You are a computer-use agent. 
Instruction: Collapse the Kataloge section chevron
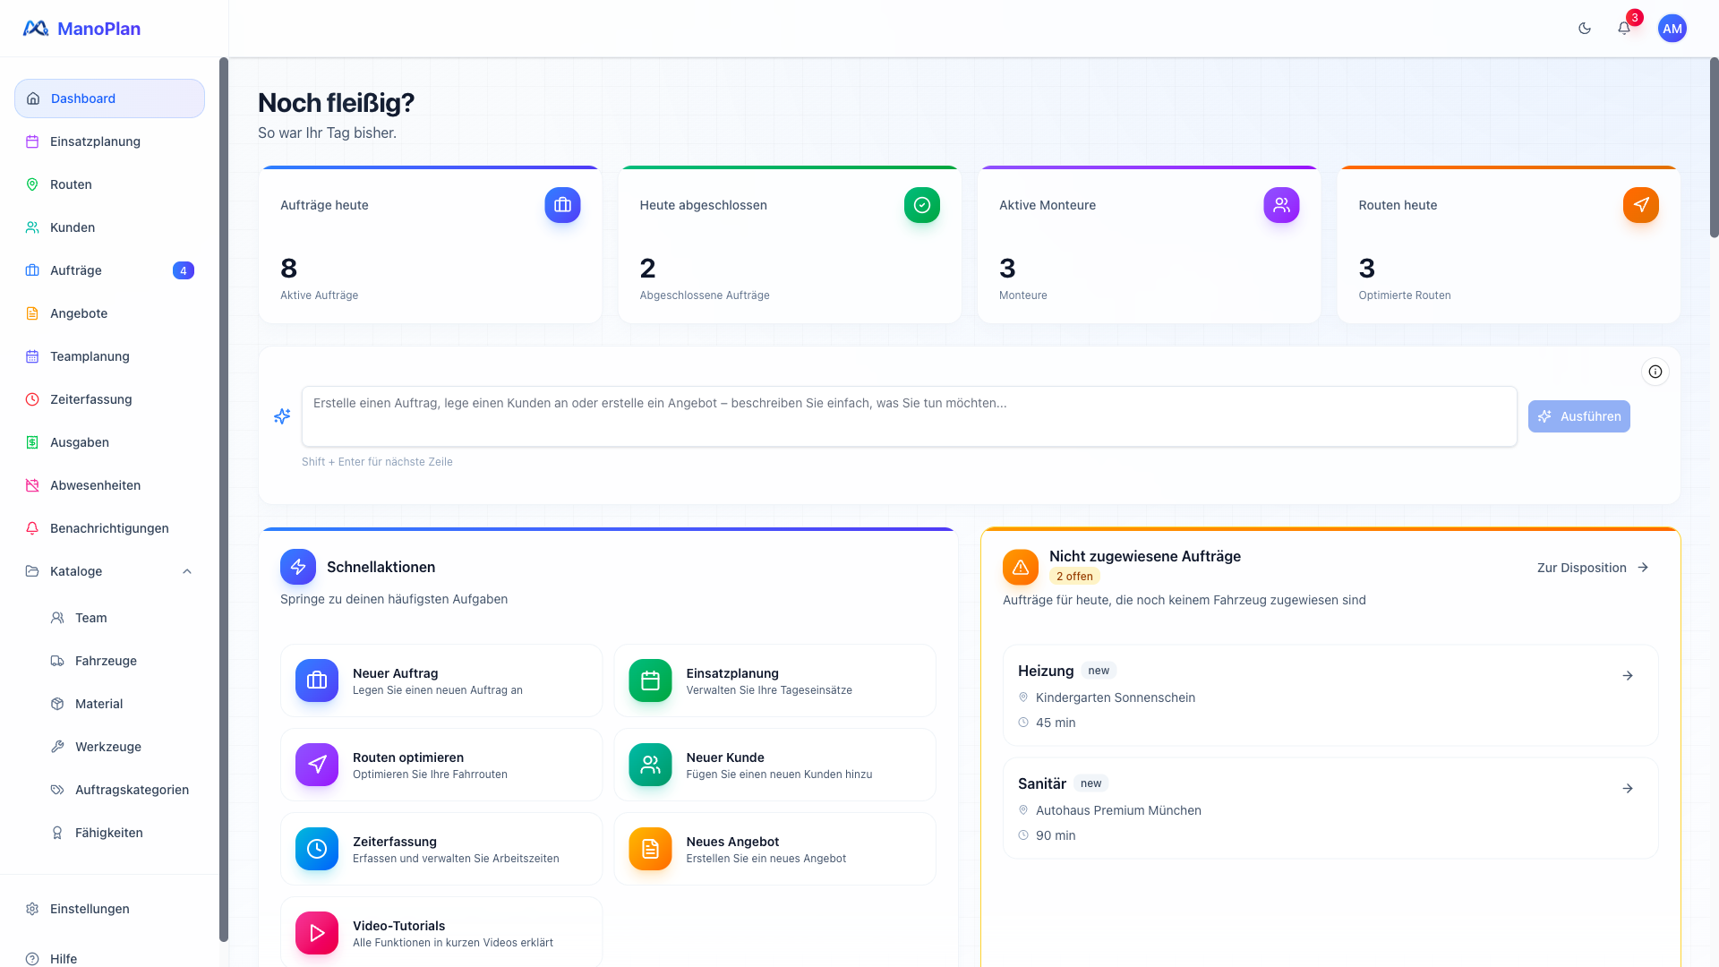click(x=187, y=571)
